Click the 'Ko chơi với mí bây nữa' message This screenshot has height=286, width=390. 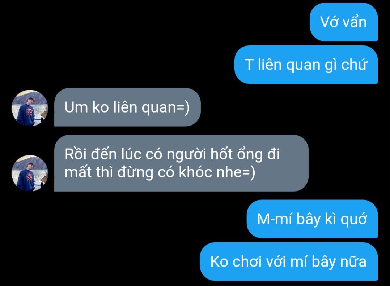point(289,262)
